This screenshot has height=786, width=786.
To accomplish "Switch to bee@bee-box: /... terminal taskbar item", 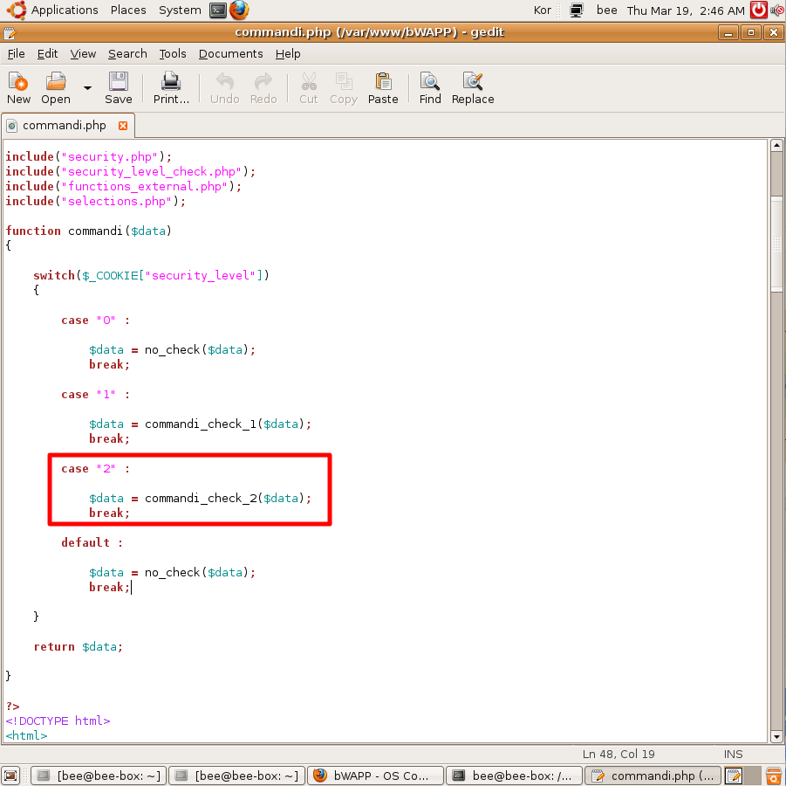I will [x=514, y=776].
